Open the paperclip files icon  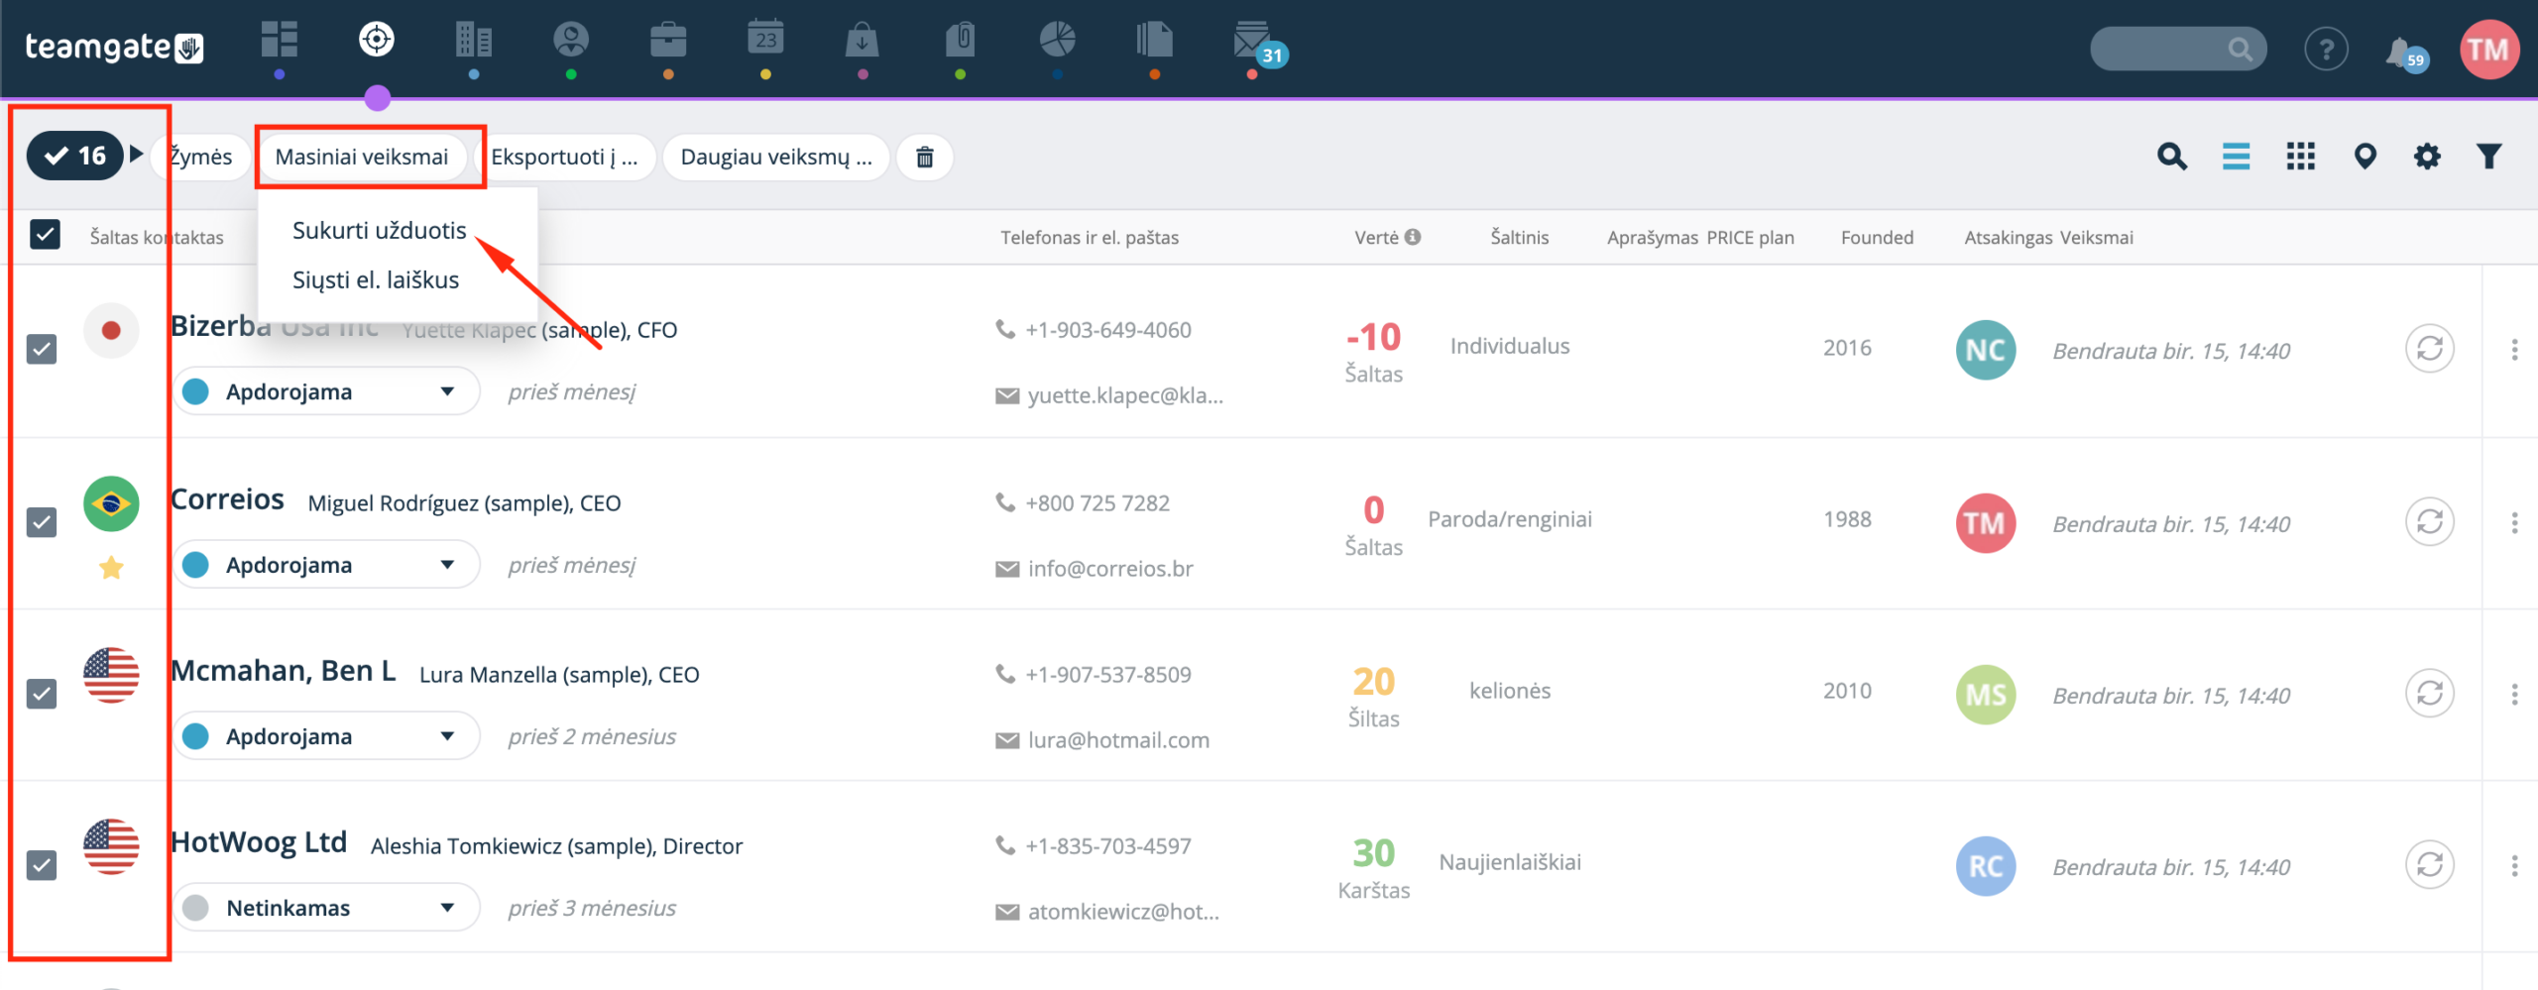tap(960, 40)
